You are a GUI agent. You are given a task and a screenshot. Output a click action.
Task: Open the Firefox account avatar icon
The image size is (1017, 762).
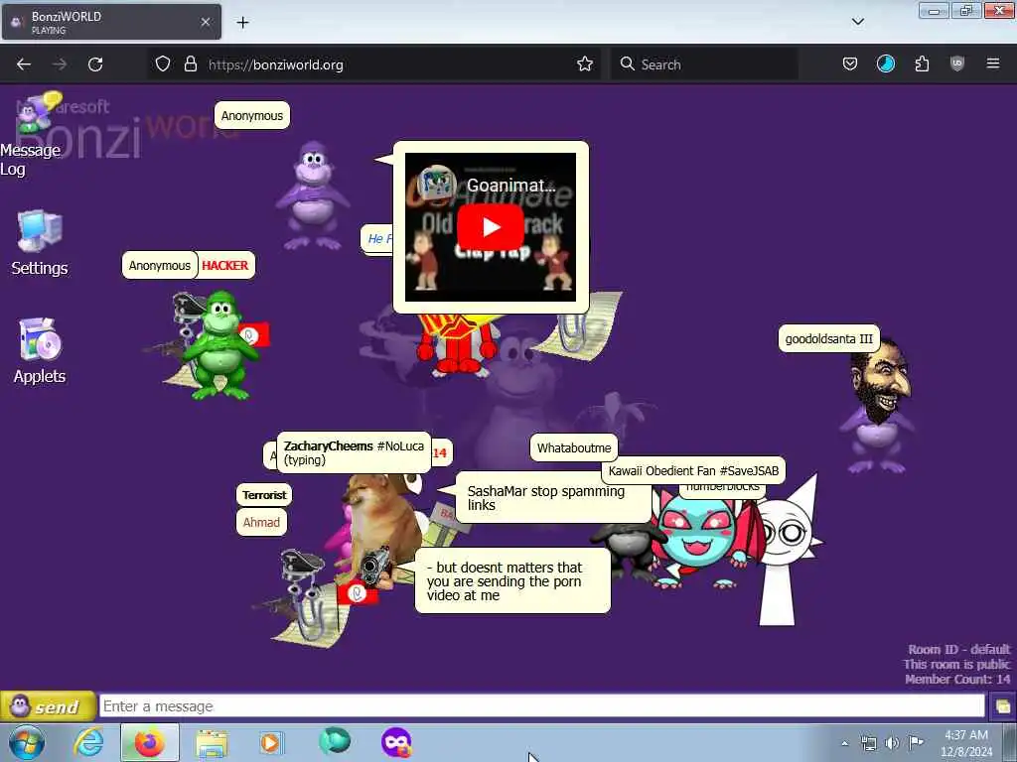(885, 64)
